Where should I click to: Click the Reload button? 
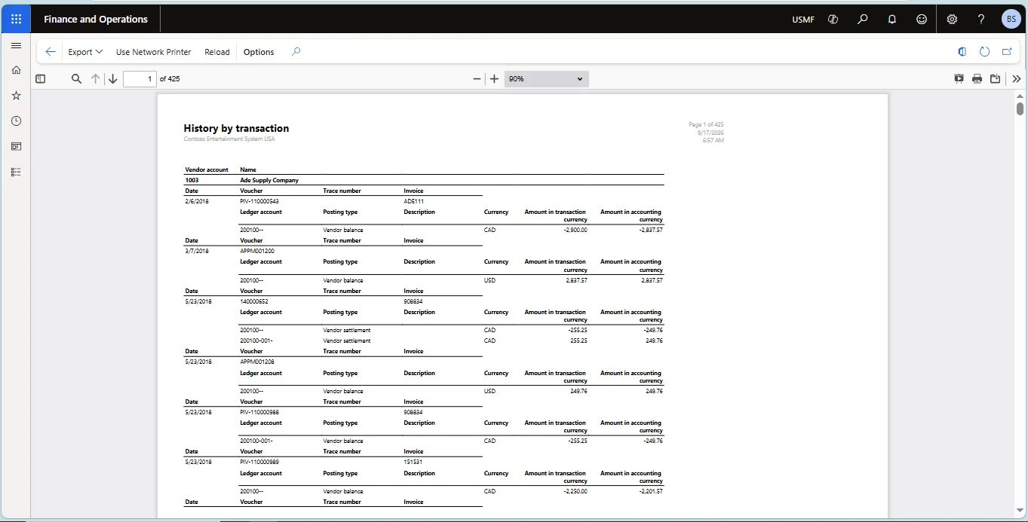(x=217, y=52)
